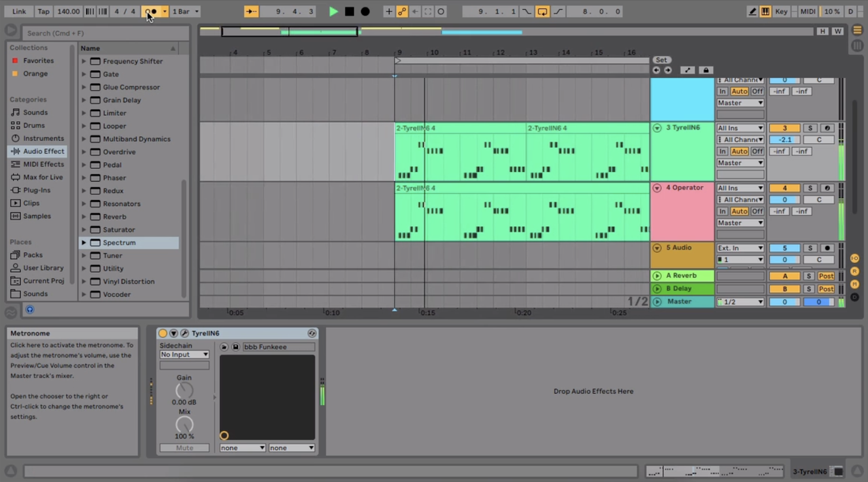
Task: Toggle the metronome button
Action: point(151,12)
